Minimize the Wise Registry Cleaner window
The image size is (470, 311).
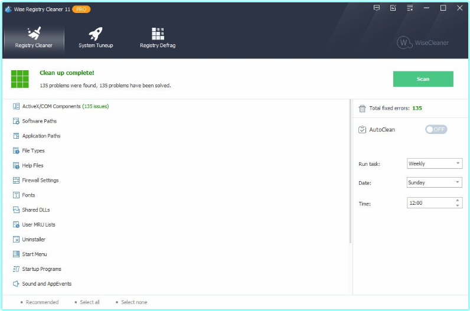coord(426,8)
